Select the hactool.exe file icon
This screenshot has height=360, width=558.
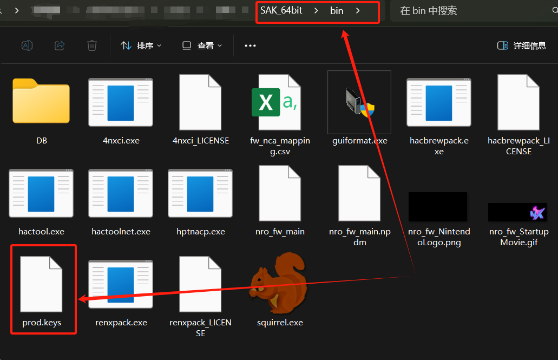pos(41,193)
